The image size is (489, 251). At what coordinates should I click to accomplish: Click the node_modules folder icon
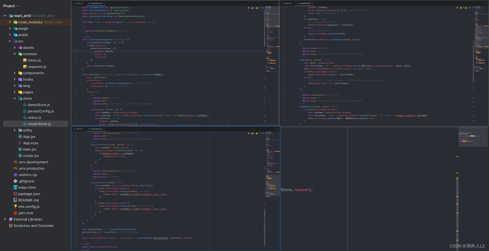click(15, 22)
